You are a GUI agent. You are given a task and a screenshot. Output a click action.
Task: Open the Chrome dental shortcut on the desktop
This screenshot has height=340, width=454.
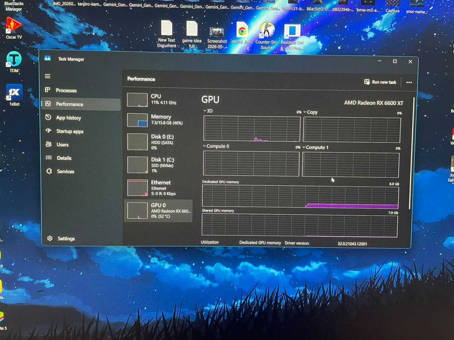click(242, 34)
